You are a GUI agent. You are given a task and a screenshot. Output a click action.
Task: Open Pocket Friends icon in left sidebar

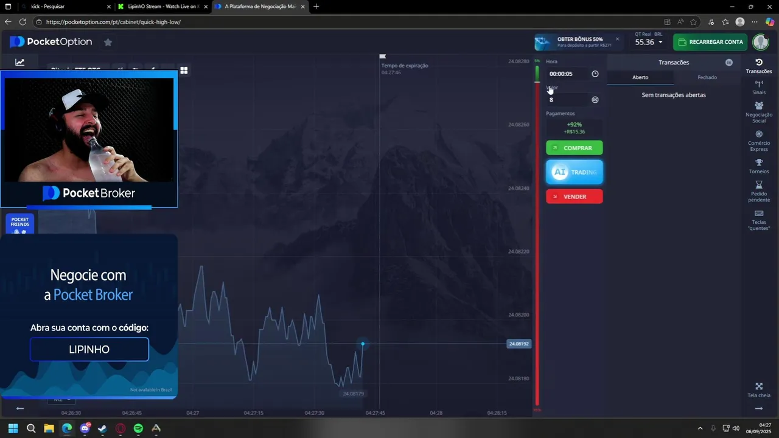coord(20,224)
